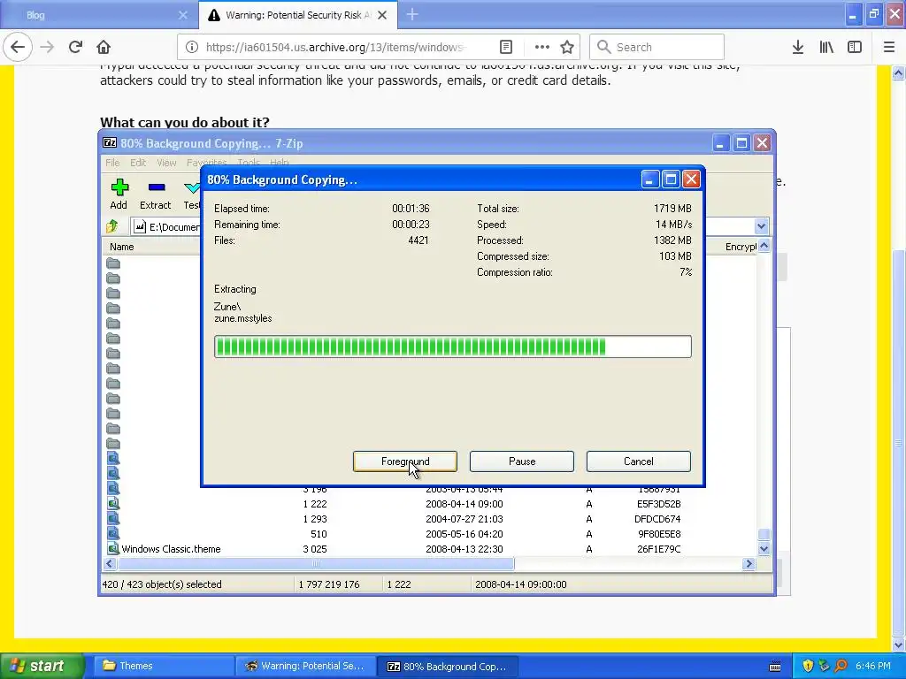This screenshot has width=906, height=679.
Task: Minimize the Background Copying dialog
Action: click(649, 179)
